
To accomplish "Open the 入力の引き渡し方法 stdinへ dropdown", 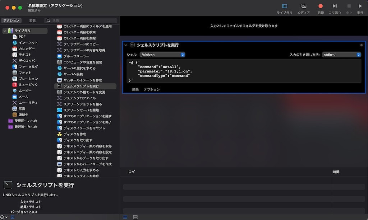I will click(x=341, y=55).
